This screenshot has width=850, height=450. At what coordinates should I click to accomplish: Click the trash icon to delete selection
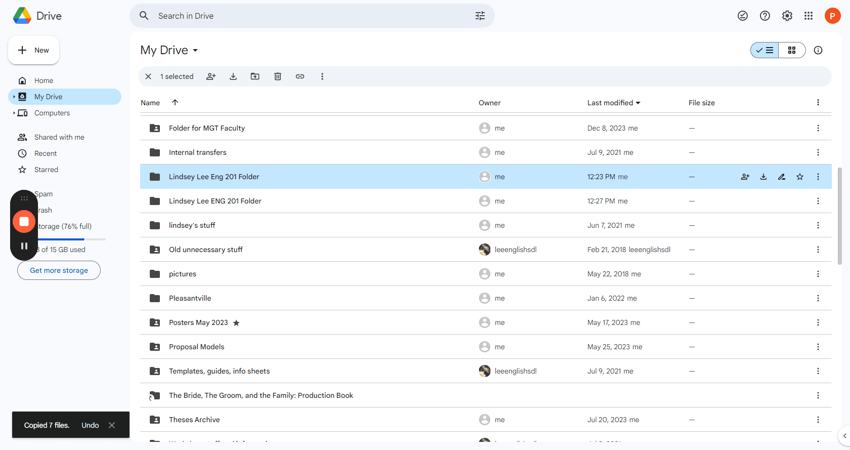pos(278,76)
